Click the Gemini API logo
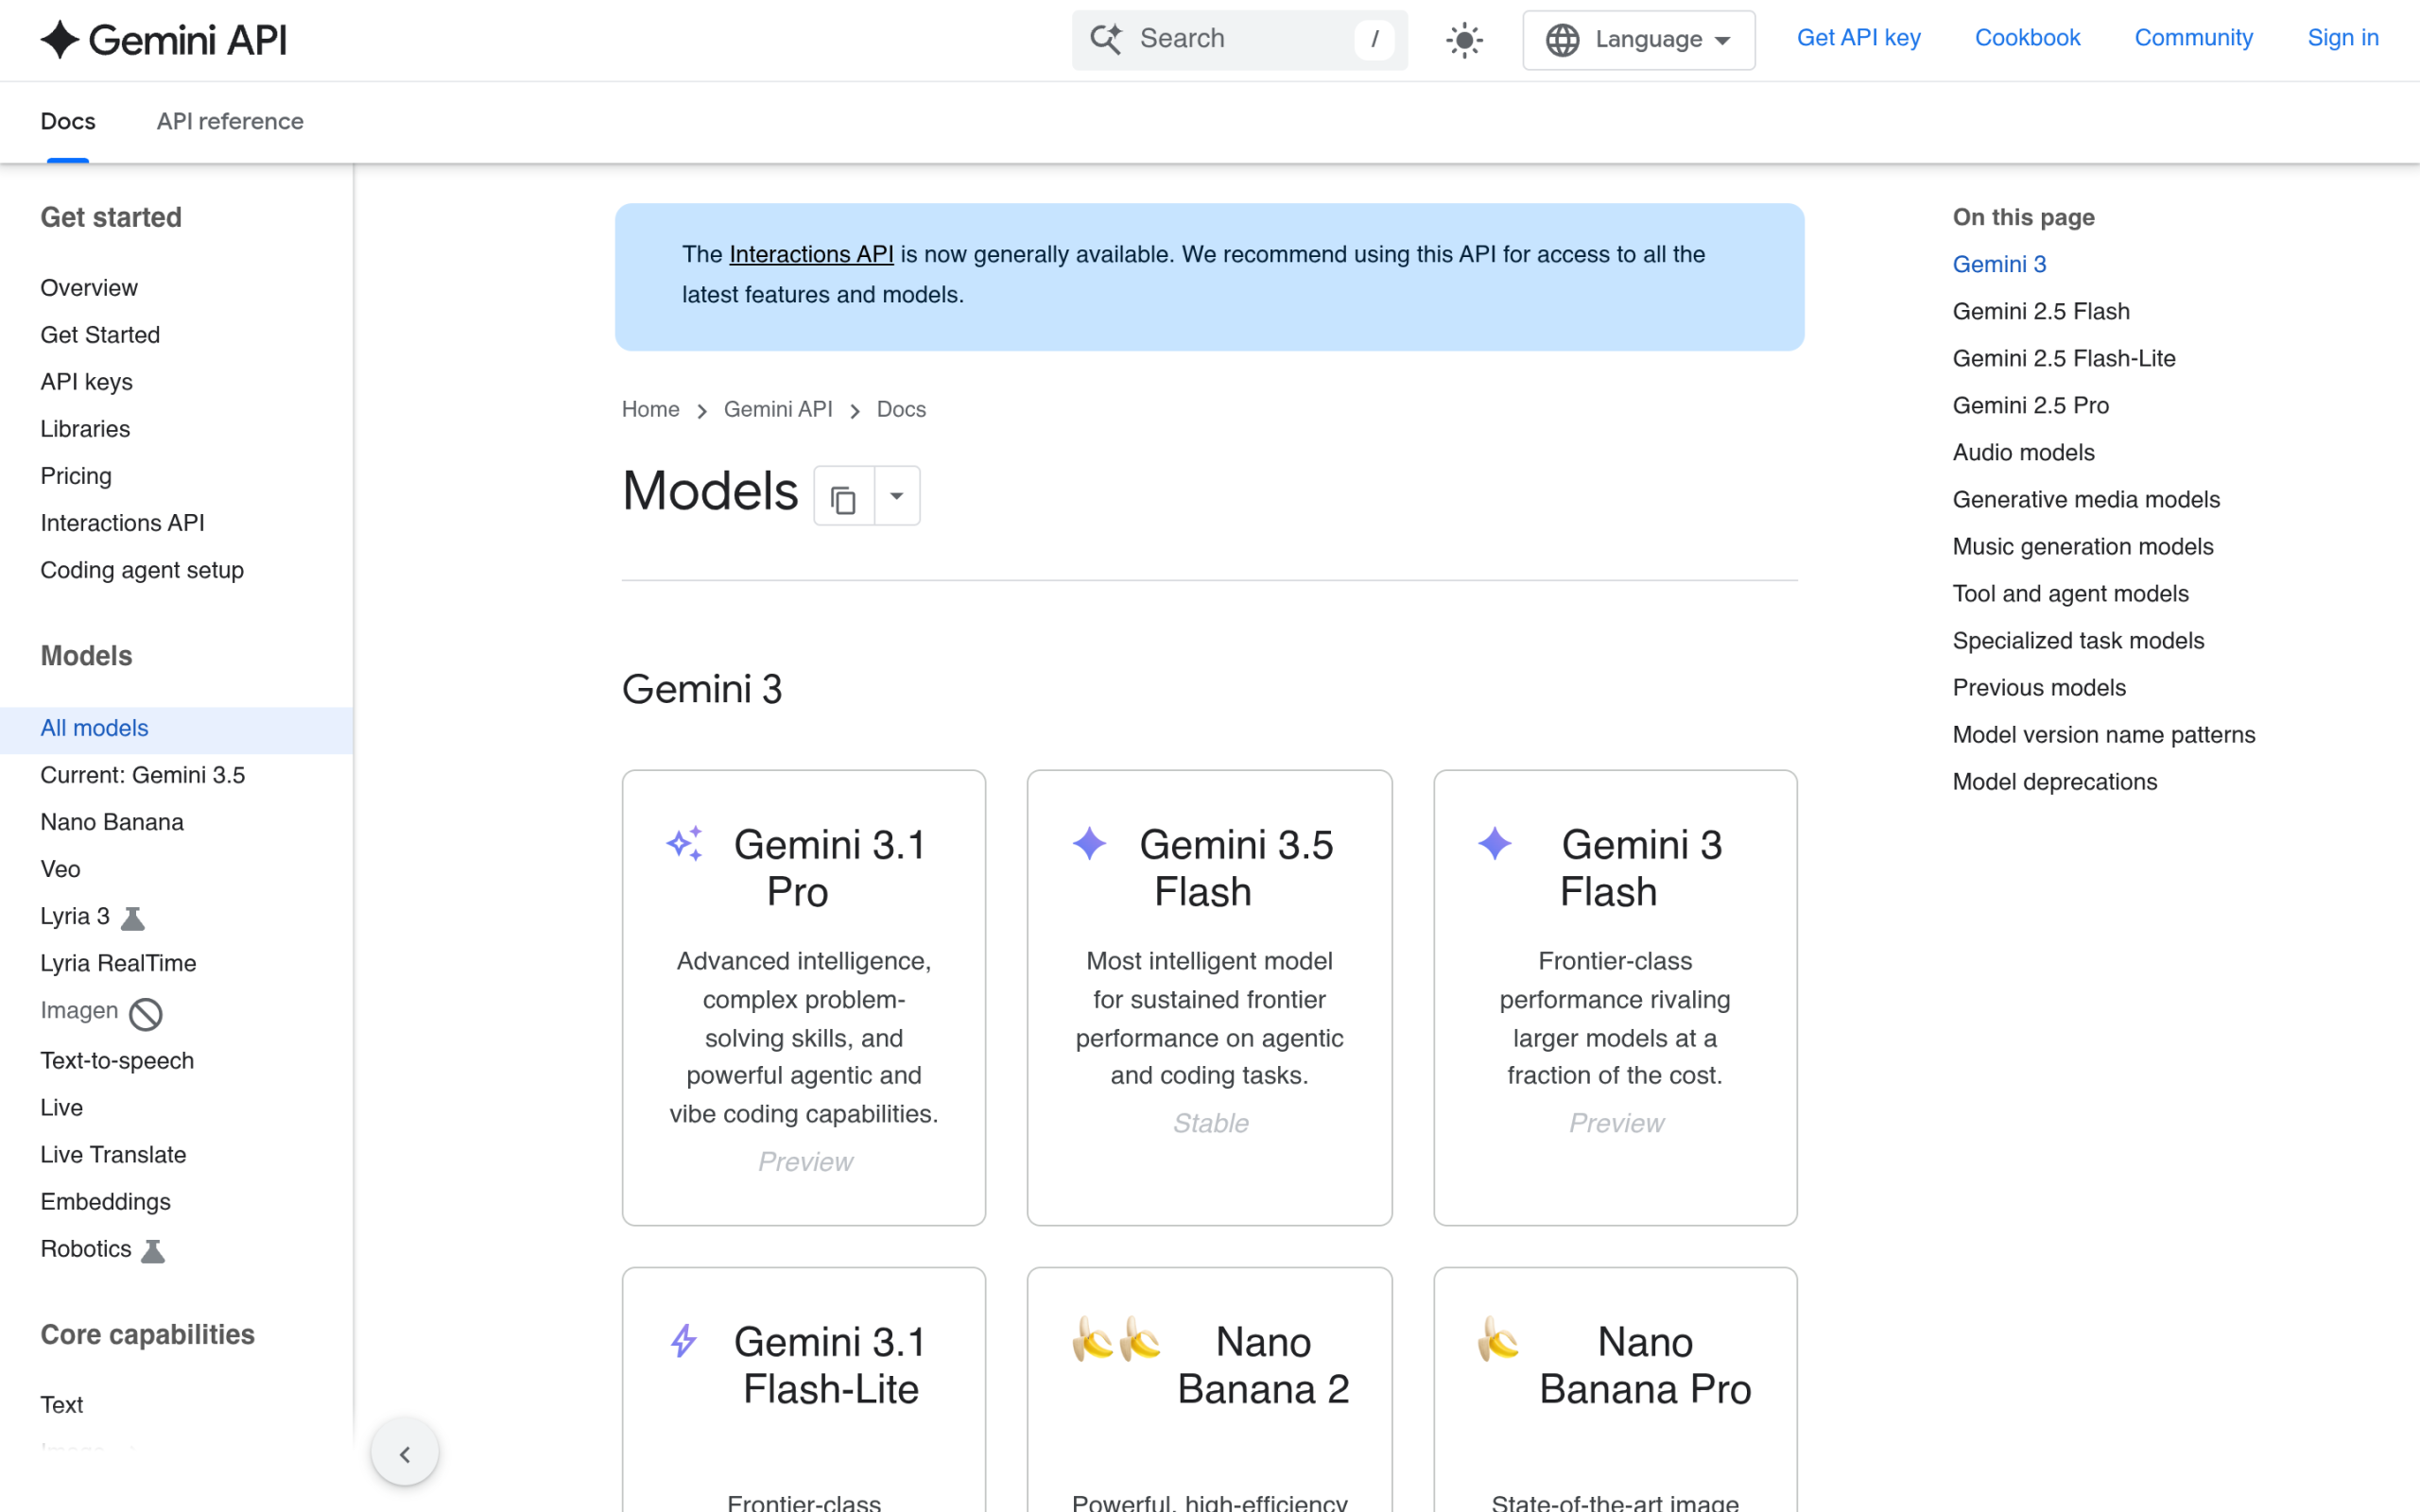 (164, 40)
